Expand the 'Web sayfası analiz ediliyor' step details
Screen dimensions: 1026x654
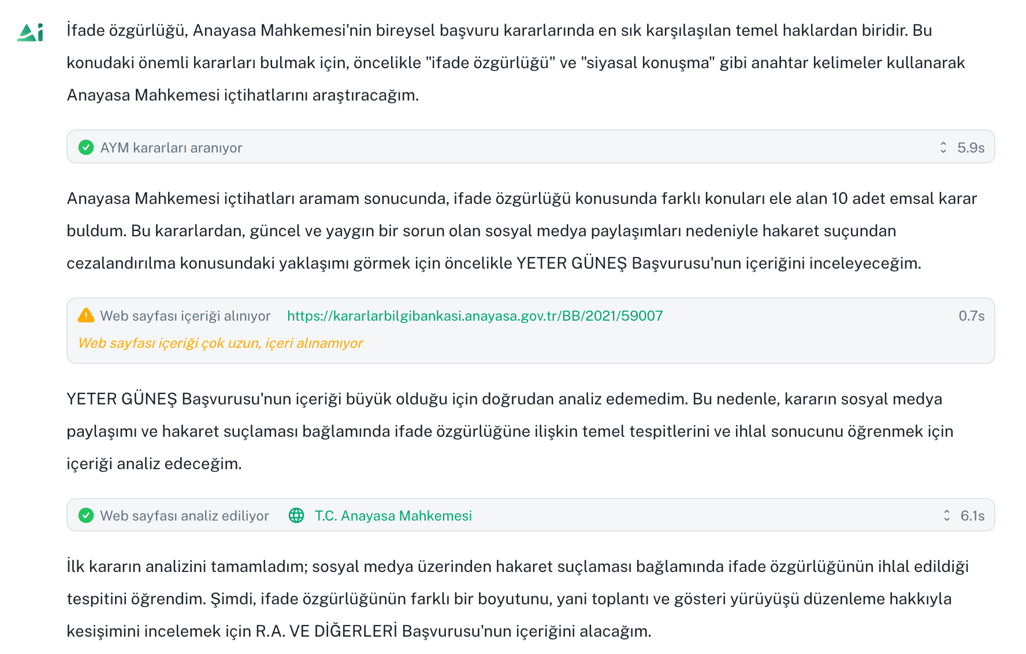pos(946,514)
